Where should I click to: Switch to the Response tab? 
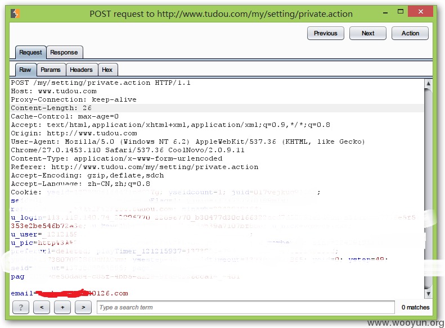coord(64,52)
